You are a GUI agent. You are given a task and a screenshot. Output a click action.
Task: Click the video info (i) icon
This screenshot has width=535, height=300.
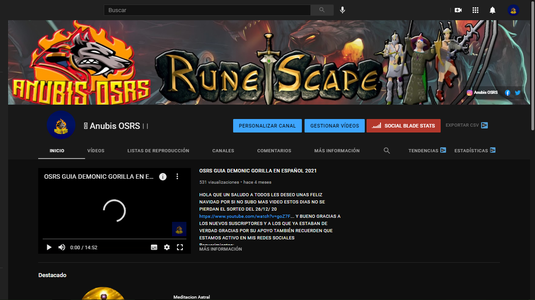point(163,176)
